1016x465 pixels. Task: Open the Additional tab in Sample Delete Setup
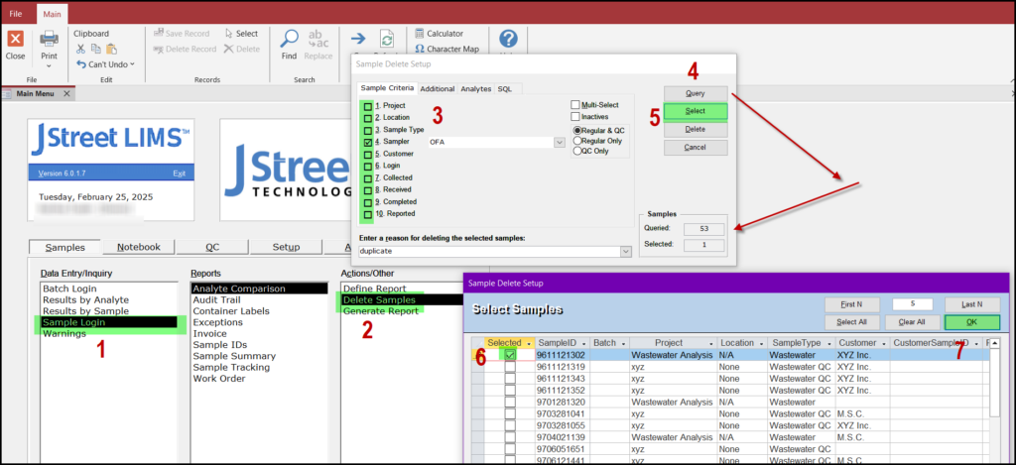click(438, 89)
